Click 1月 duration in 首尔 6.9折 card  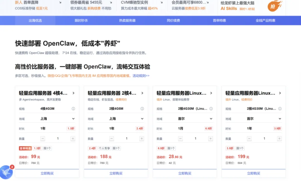(x=181, y=128)
